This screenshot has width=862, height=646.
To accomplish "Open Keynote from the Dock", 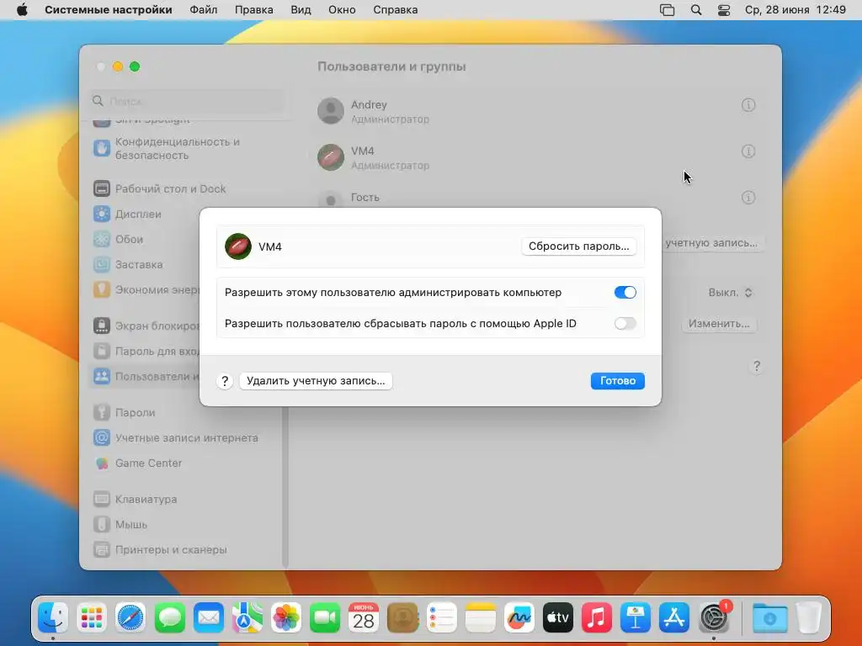I will (636, 617).
